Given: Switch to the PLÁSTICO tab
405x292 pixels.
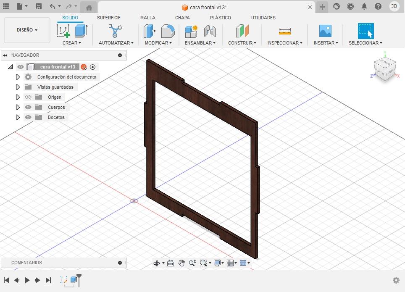Looking at the screenshot, I should [x=220, y=18].
